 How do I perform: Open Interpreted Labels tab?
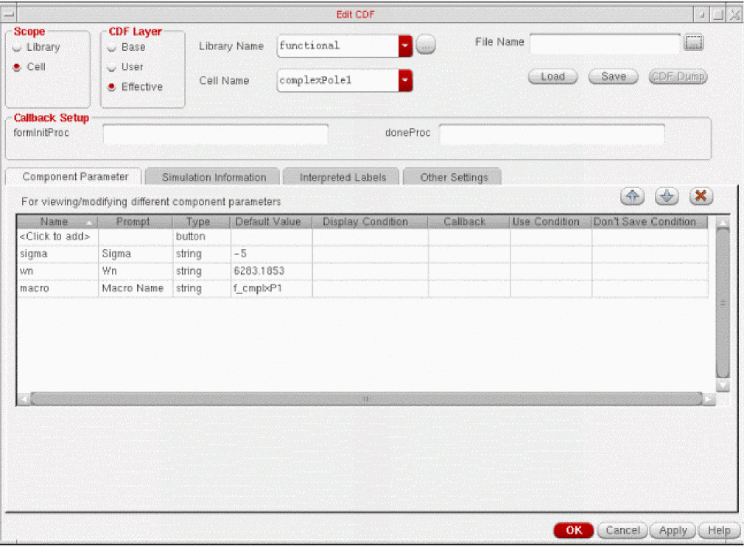click(342, 177)
